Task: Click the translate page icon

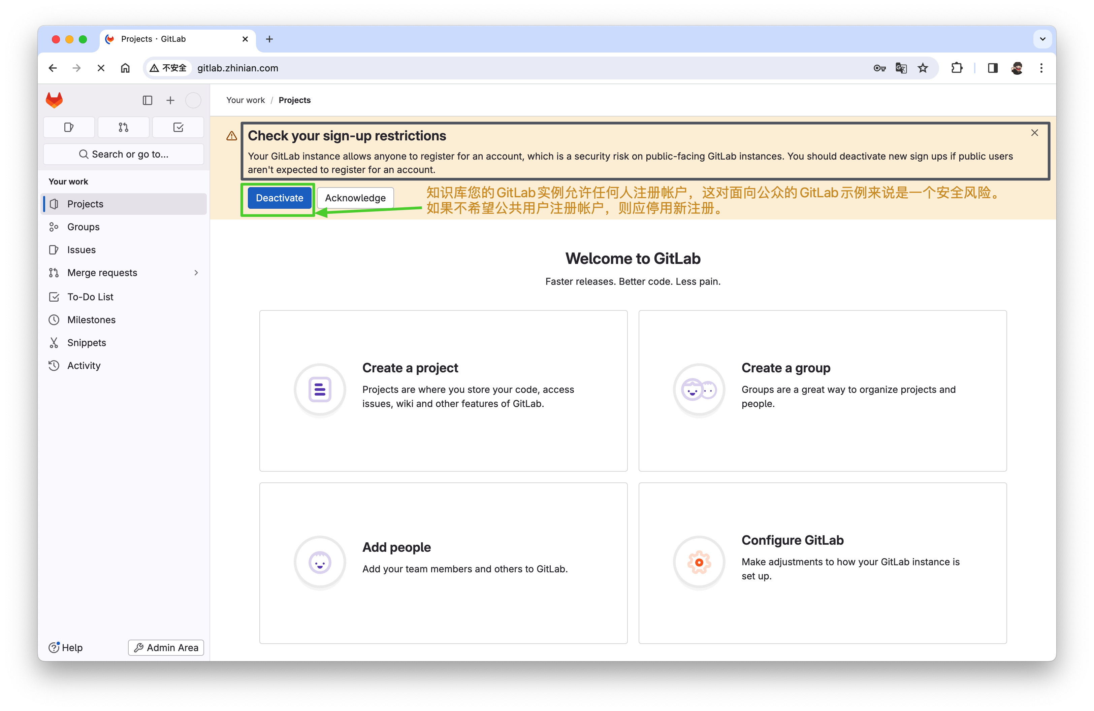Action: click(901, 68)
